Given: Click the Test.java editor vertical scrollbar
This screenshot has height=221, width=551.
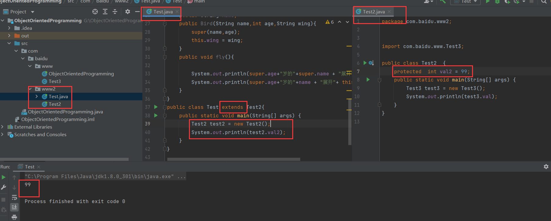Looking at the screenshot, I should [x=350, y=122].
